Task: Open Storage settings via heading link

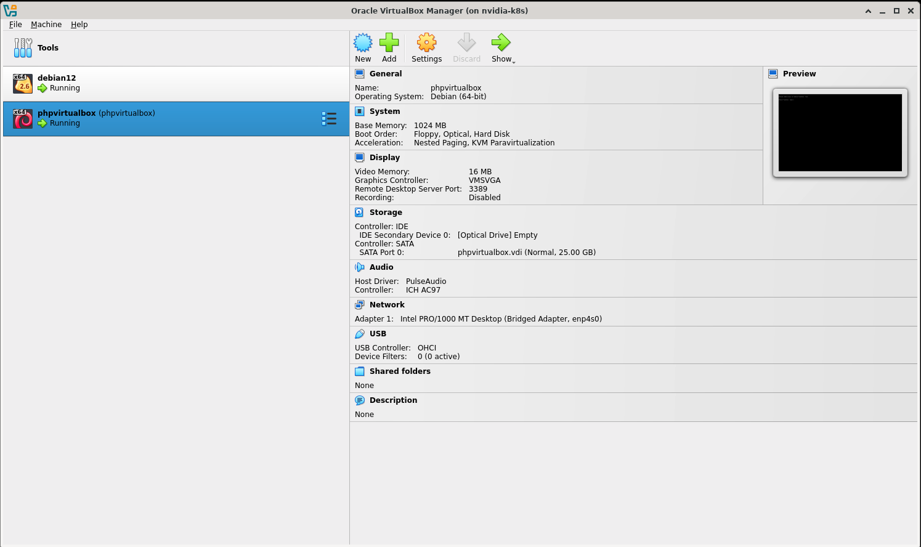Action: coord(386,213)
